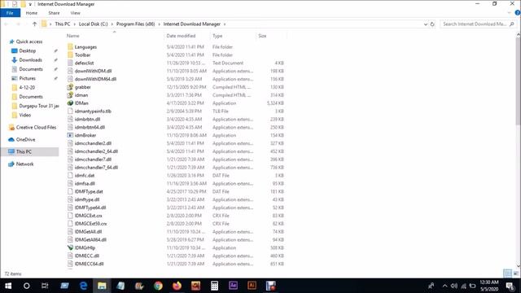Open Cortana search circle on taskbar

(x=27, y=286)
